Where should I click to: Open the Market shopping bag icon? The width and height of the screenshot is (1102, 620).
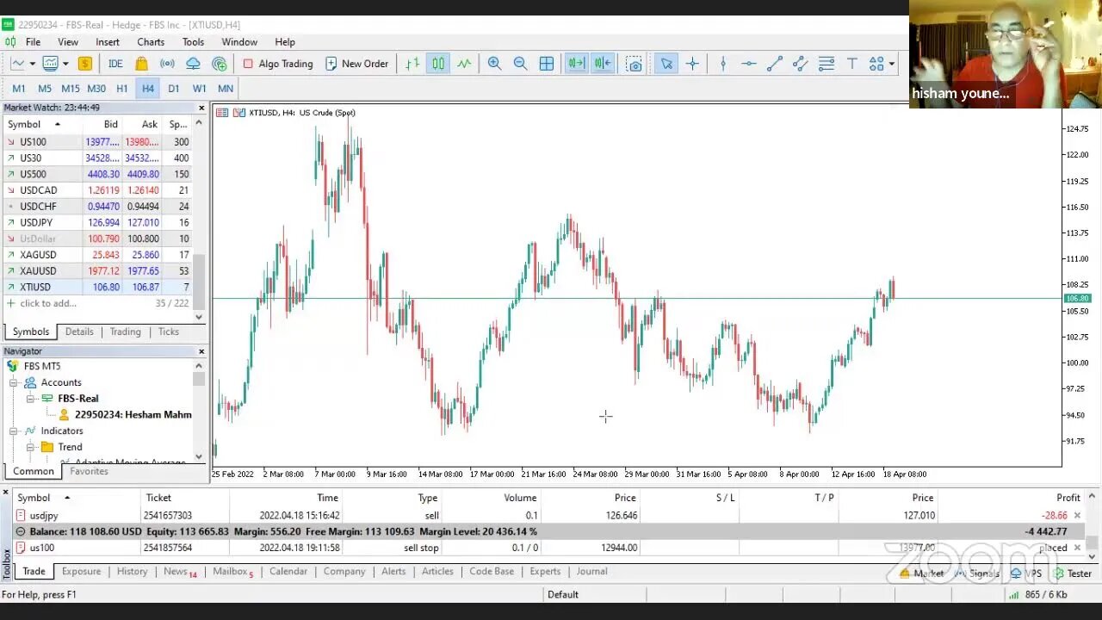tap(141, 64)
